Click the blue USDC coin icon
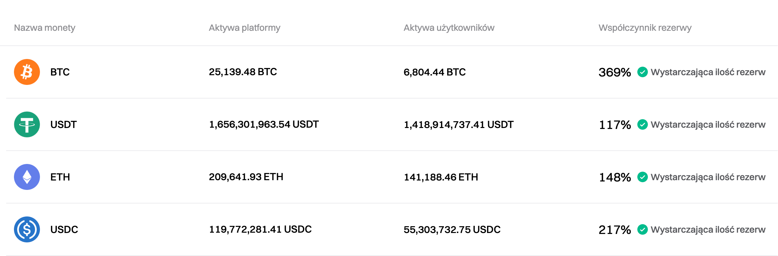The height and width of the screenshot is (256, 778). click(x=27, y=229)
